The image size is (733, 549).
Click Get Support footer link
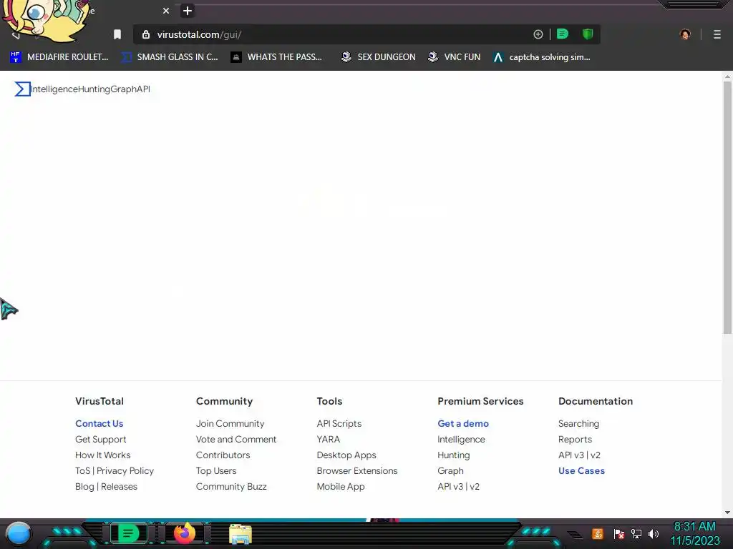point(100,440)
